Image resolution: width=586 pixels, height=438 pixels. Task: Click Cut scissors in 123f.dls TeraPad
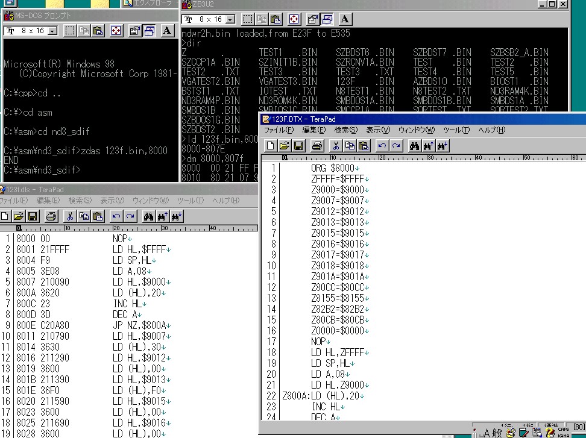pyautogui.click(x=70, y=216)
